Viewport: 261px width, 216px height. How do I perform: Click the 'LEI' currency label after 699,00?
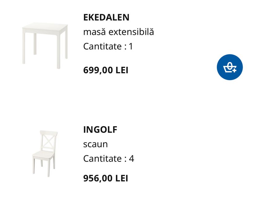(x=122, y=70)
